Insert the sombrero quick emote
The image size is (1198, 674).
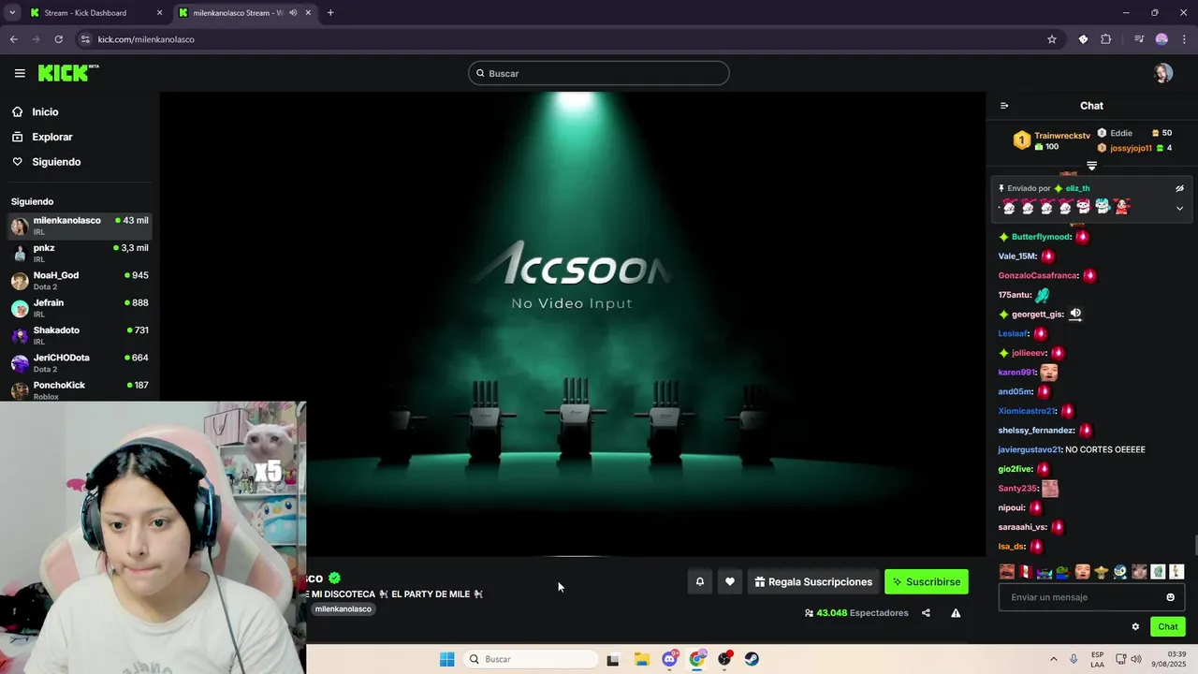[x=1101, y=572]
